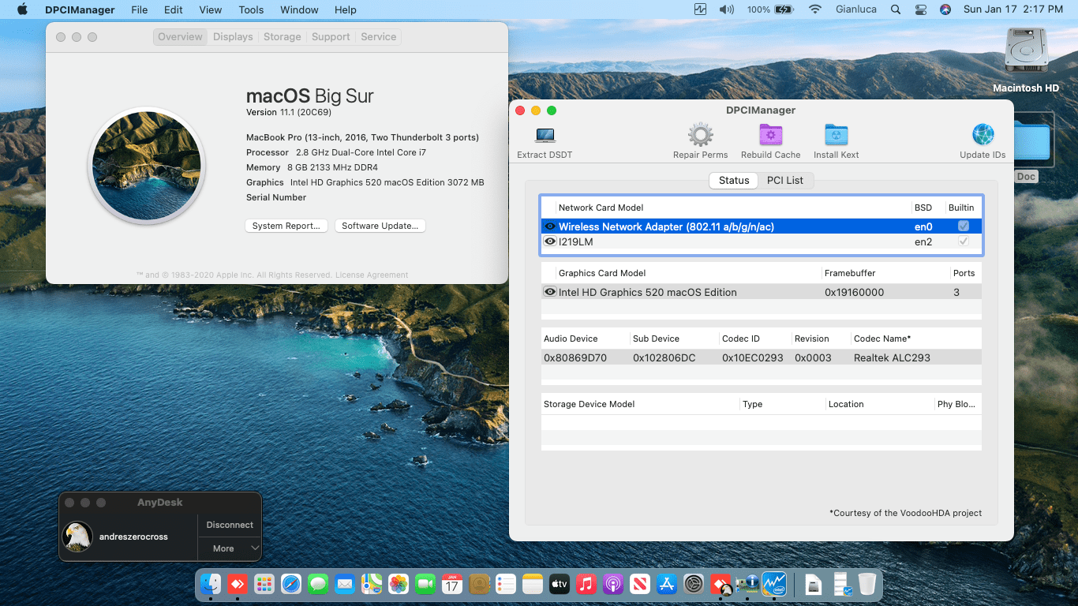This screenshot has height=606, width=1078.
Task: Click the andreszerocross eagle avatar in AnyDesk
Action: [x=77, y=537]
